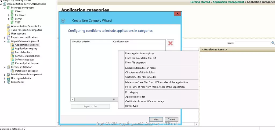Click the Cancel button in wizard

tap(171, 119)
